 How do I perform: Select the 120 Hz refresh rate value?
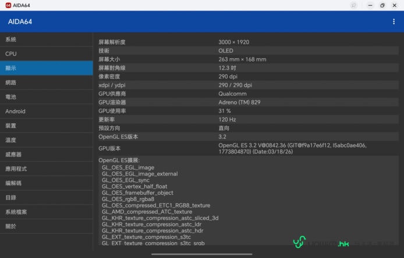coord(227,120)
